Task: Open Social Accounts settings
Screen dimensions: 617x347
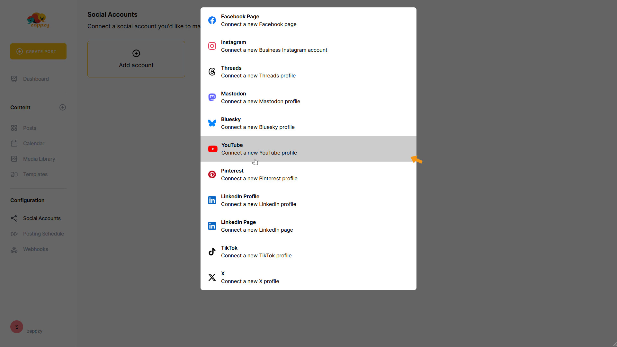Action: [x=42, y=218]
